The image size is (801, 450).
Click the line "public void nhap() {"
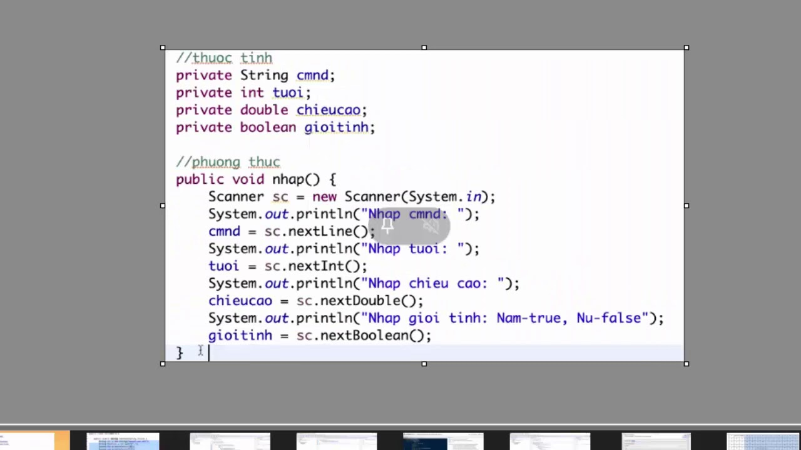click(256, 180)
